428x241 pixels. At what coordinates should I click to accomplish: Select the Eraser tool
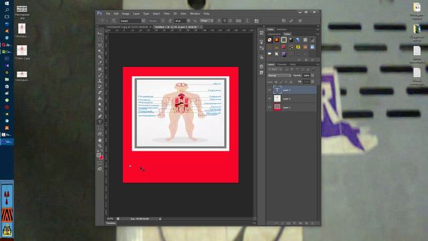tap(100, 92)
